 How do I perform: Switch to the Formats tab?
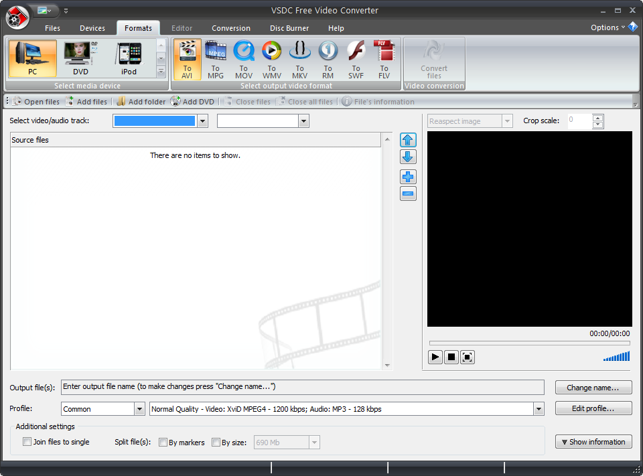[138, 28]
